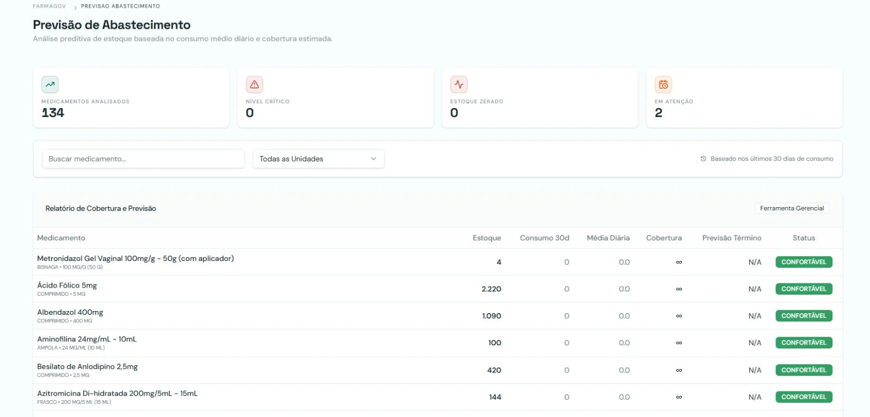Click CONFORTÁVEL status badge for Metronidazol
Screen dimensions: 870x417
(x=804, y=262)
